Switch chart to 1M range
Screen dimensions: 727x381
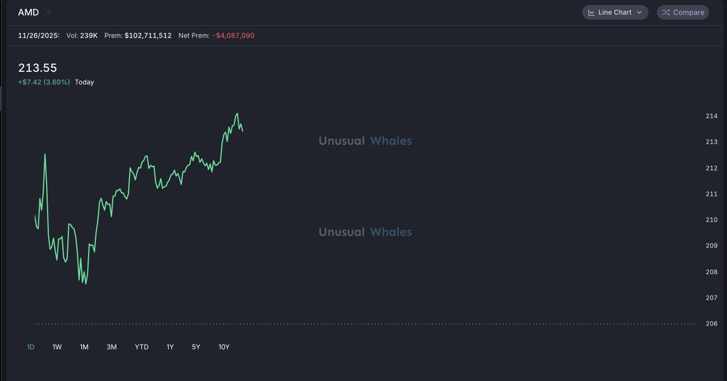[x=84, y=347]
